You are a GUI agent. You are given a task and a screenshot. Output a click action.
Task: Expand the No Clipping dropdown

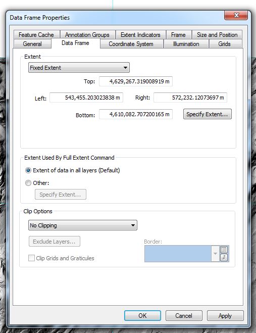[83, 225]
